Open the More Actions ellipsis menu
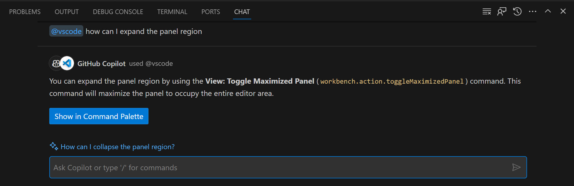The width and height of the screenshot is (574, 186). 532,11
